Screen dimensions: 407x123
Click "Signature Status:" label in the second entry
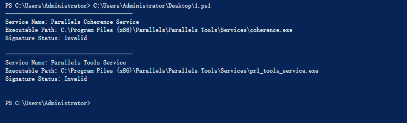(x=33, y=79)
